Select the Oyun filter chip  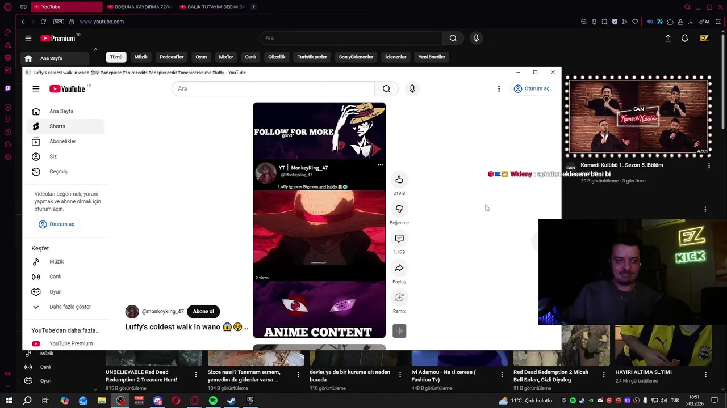[201, 57]
